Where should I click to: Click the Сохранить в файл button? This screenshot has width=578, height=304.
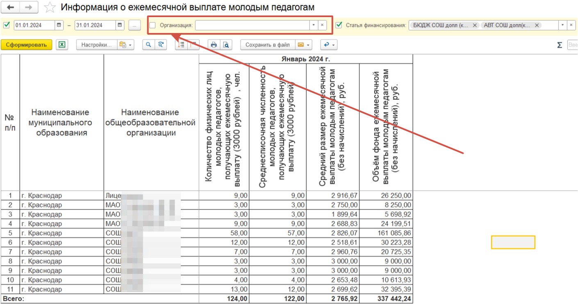click(267, 45)
